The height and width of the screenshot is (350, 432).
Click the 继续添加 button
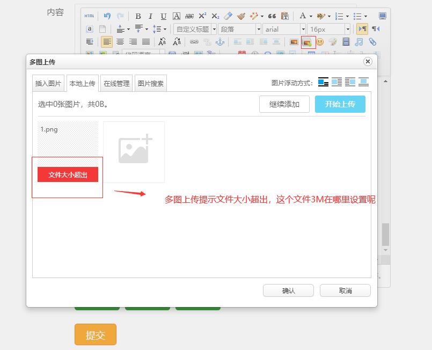click(284, 104)
